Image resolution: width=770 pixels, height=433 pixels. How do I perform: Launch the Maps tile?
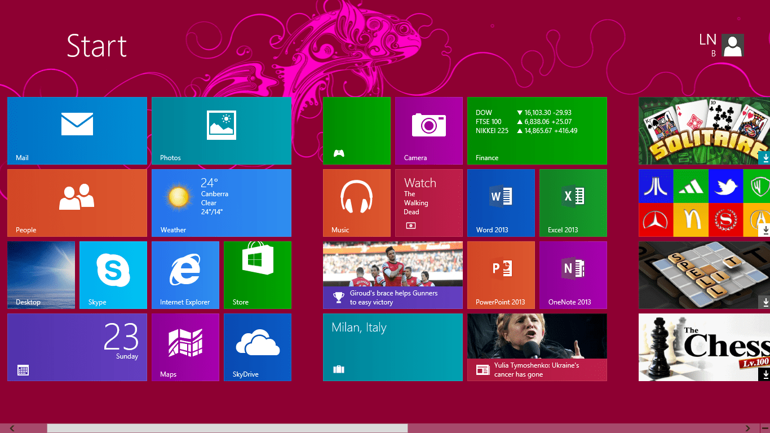[x=185, y=347]
